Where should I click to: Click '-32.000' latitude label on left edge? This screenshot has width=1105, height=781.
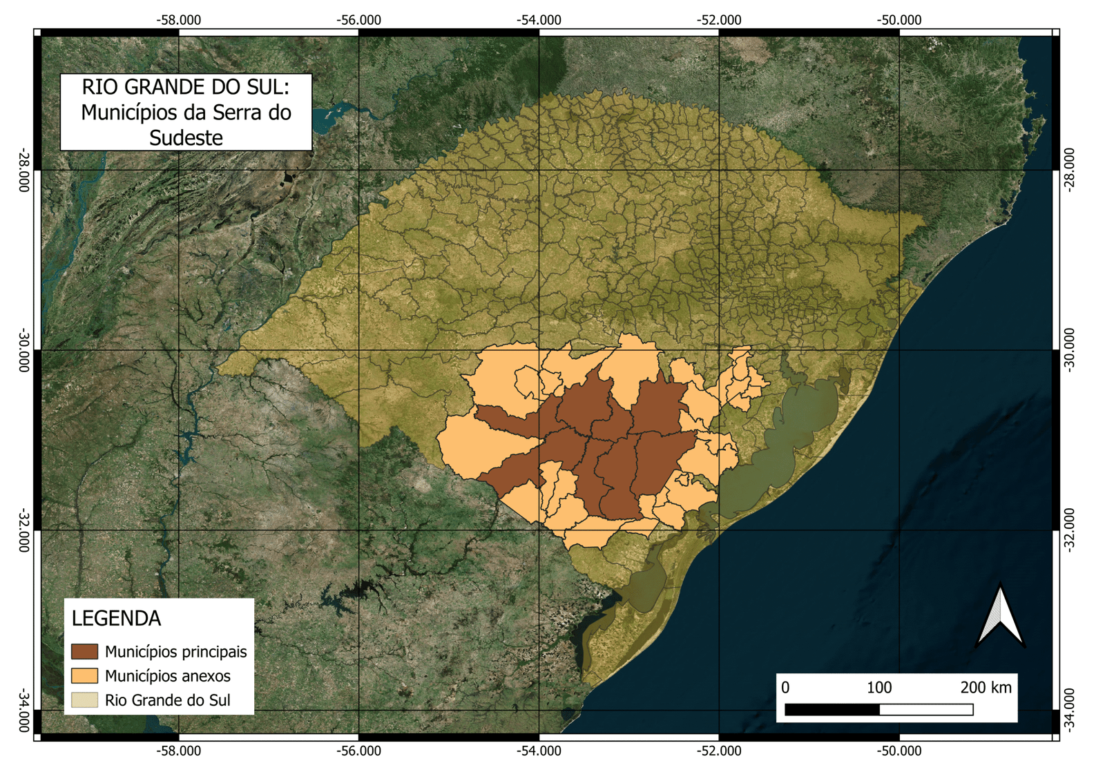point(24,530)
